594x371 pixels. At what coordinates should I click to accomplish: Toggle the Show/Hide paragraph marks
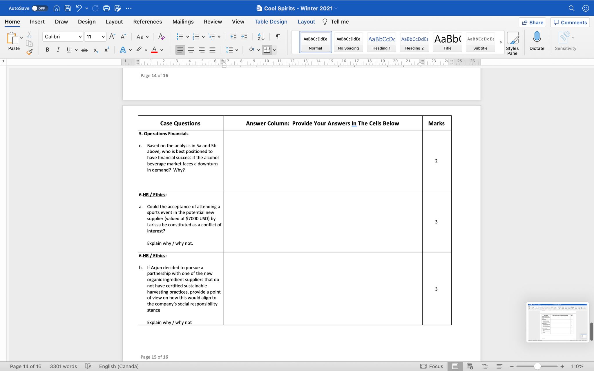click(x=278, y=37)
